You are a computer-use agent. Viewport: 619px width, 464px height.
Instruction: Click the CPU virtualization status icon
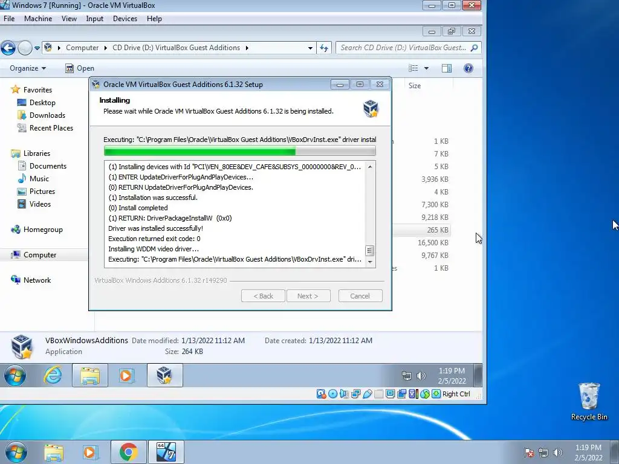[413, 394]
